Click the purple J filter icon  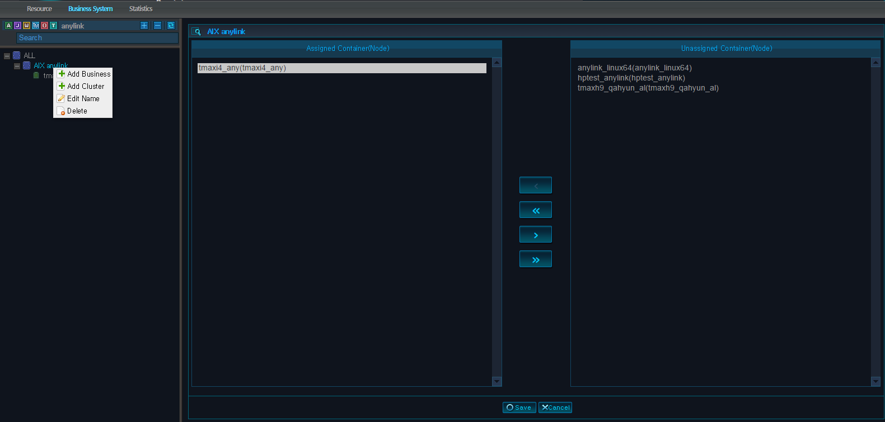click(x=17, y=26)
